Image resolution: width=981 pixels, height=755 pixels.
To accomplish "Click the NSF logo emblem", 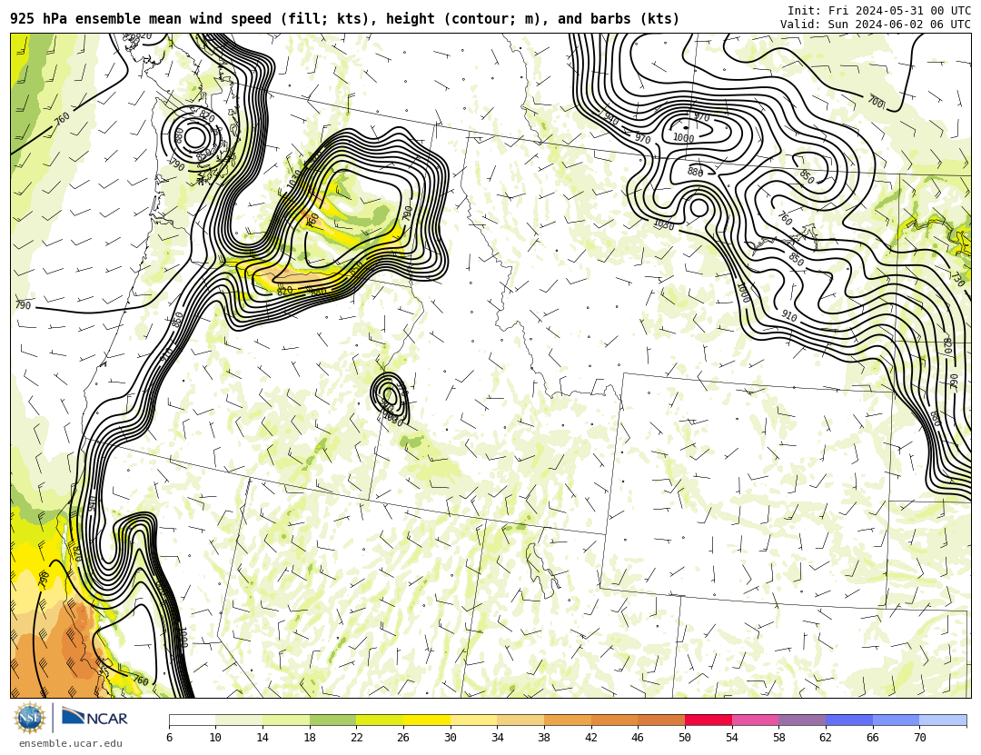I will tap(30, 718).
